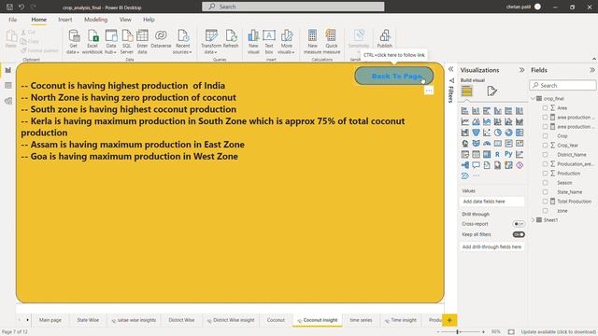Screen dimensions: 598x336
Task: Select the Format visual icon
Action: tap(492, 91)
